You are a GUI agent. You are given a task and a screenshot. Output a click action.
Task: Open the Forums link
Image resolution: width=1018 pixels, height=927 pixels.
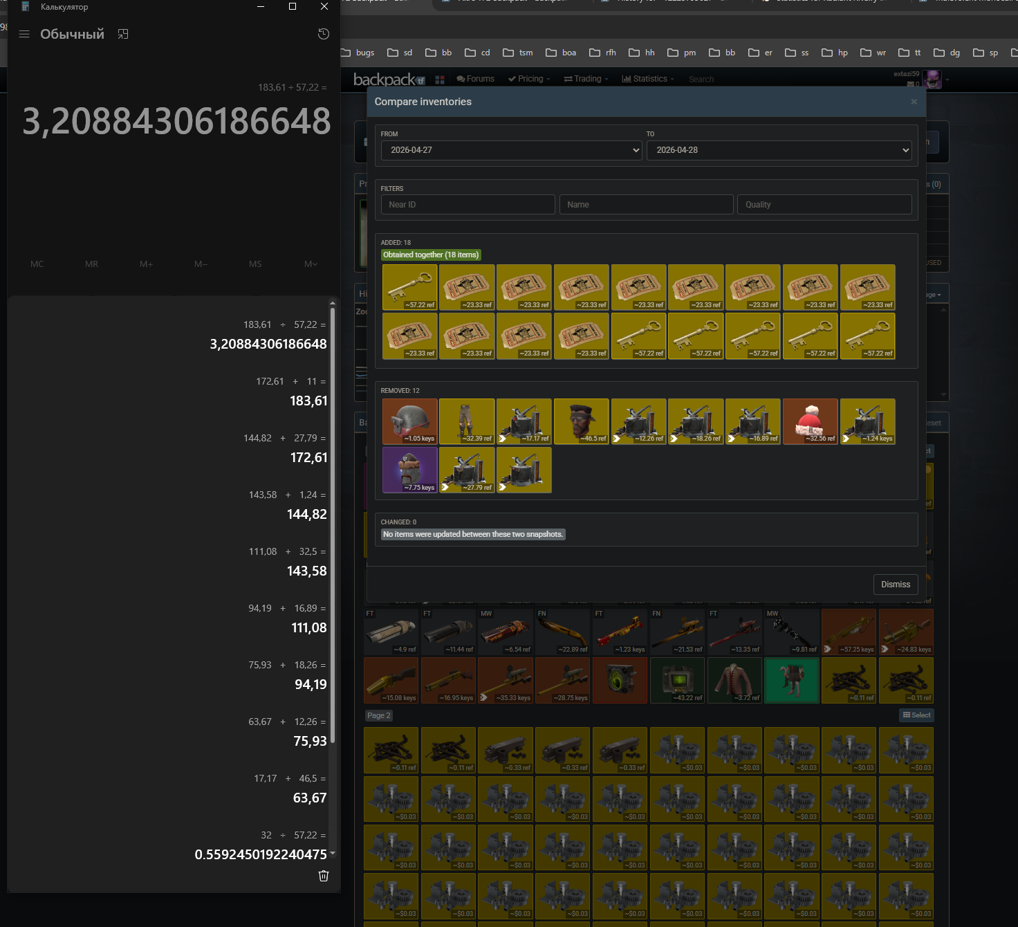(476, 79)
